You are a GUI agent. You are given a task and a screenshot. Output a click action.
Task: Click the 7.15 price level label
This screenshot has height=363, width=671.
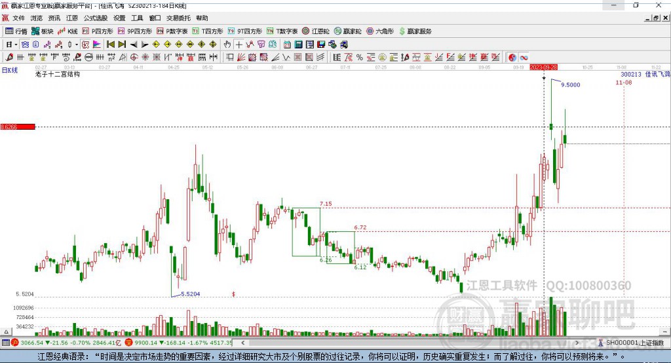(x=326, y=204)
